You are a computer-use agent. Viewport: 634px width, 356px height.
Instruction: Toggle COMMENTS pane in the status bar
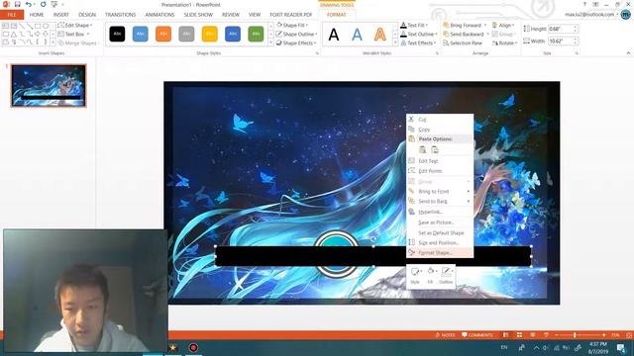coord(477,335)
